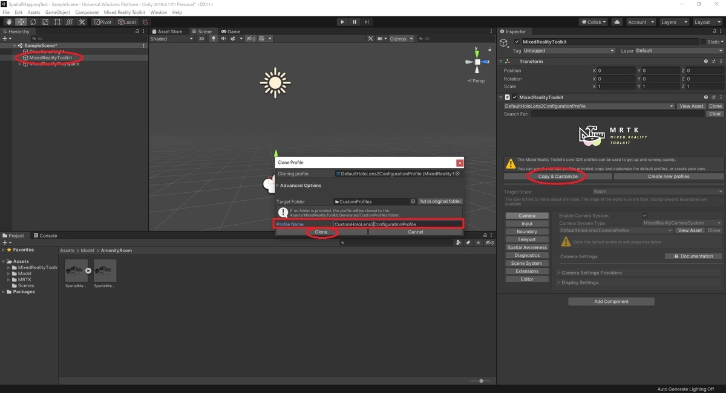Image resolution: width=726 pixels, height=393 pixels.
Task: Open the Tag Untagged dropdown
Action: tap(569, 51)
